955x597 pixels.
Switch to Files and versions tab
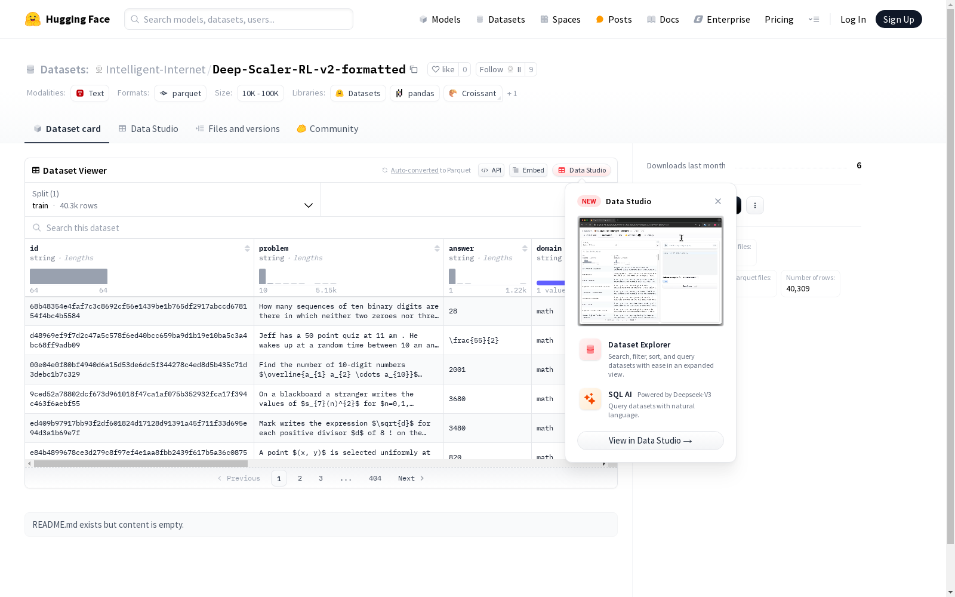238,129
